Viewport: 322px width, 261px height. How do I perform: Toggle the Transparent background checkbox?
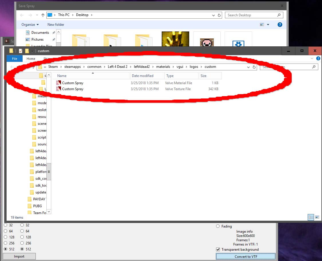click(218, 250)
